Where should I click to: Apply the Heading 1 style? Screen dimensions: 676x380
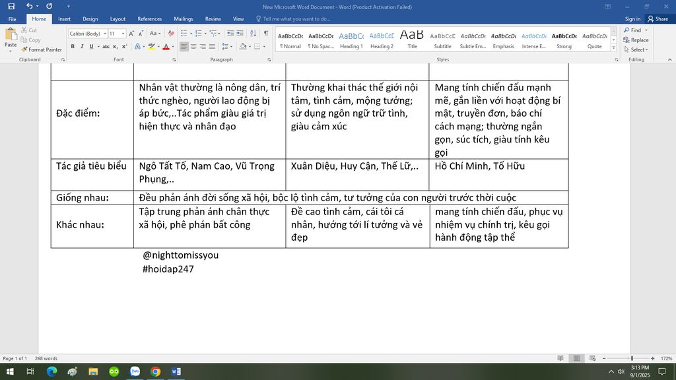pos(351,40)
